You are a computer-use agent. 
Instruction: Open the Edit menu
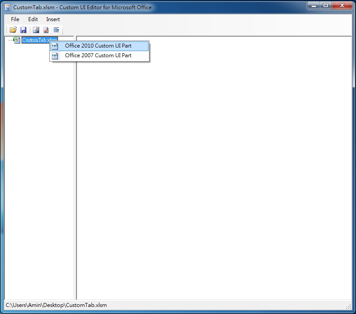tap(33, 19)
